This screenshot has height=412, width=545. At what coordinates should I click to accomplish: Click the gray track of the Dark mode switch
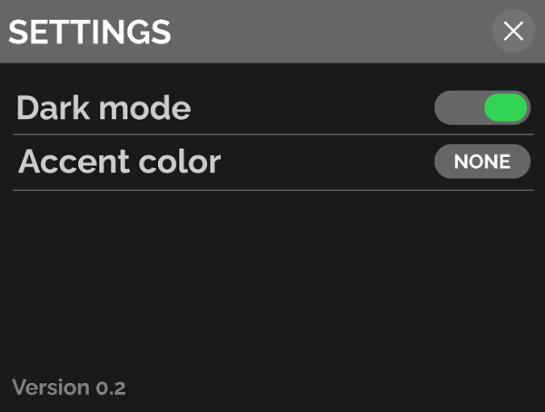tap(456, 108)
